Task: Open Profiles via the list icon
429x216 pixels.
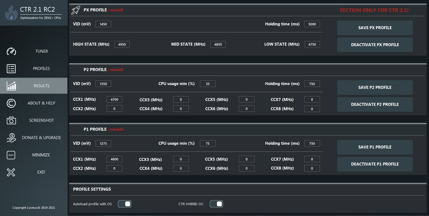Action: [x=11, y=69]
